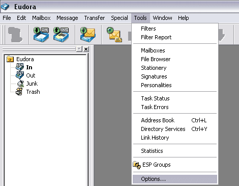Close the mailbox panel with X button
Screen dimensions: 239x186
[x=86, y=49]
